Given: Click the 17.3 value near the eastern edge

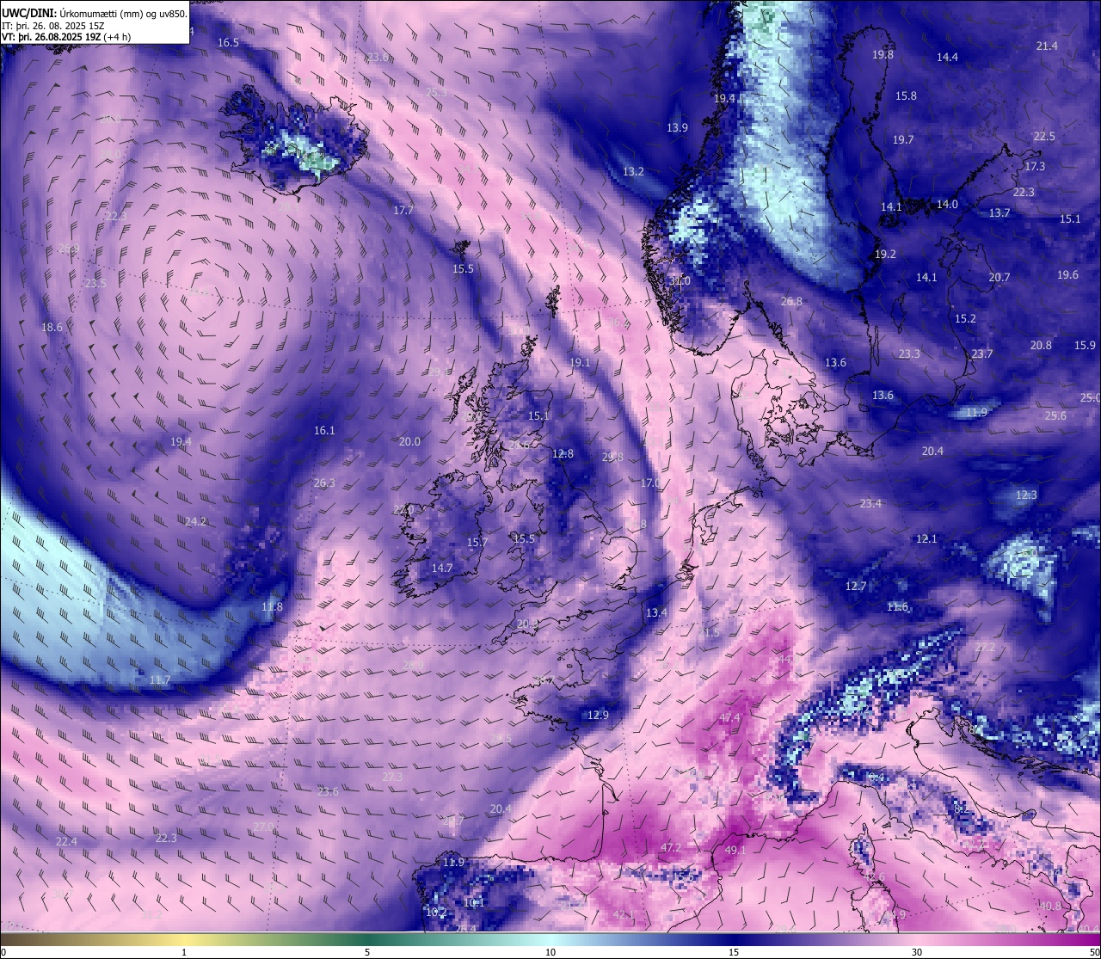Looking at the screenshot, I should pos(1035,167).
